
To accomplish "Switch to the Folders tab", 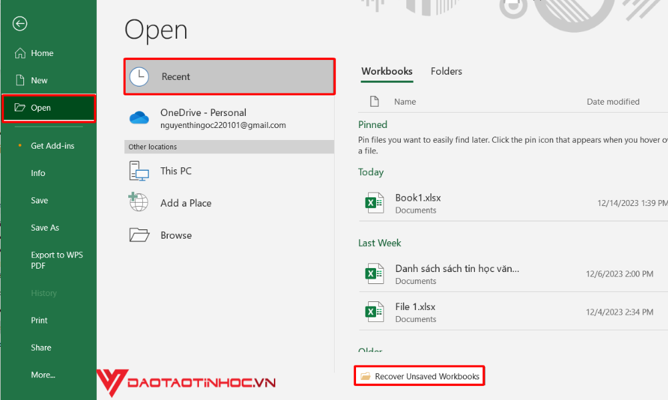I will [446, 71].
